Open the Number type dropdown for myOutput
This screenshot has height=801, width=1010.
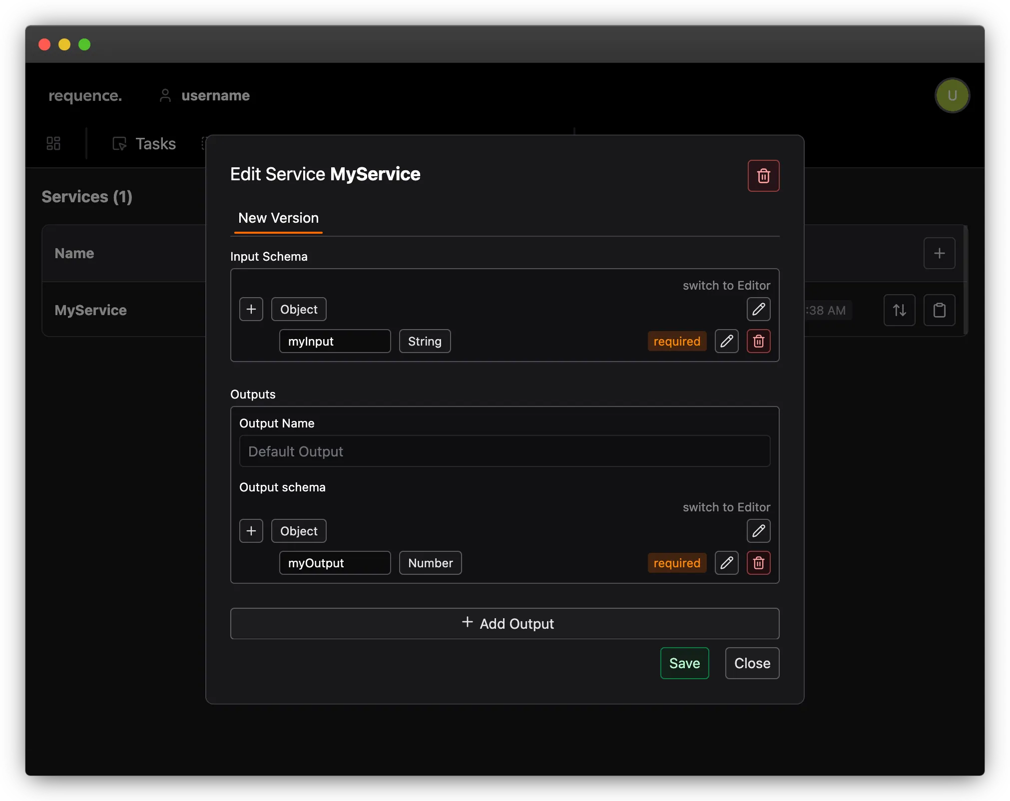click(x=430, y=563)
